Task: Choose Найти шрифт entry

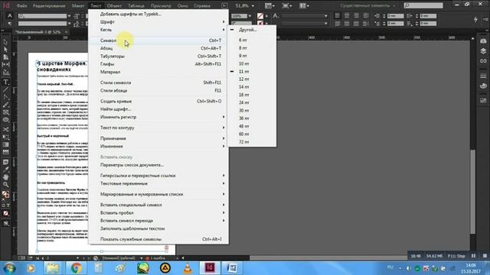Action: pos(158,109)
